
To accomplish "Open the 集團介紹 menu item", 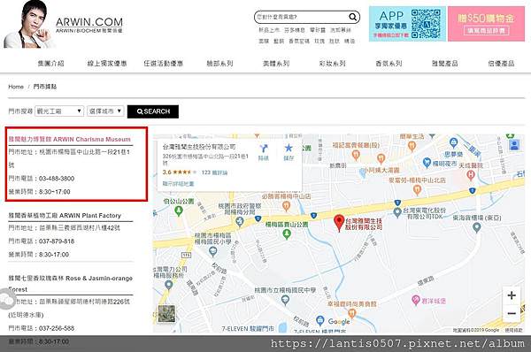I will [50, 64].
